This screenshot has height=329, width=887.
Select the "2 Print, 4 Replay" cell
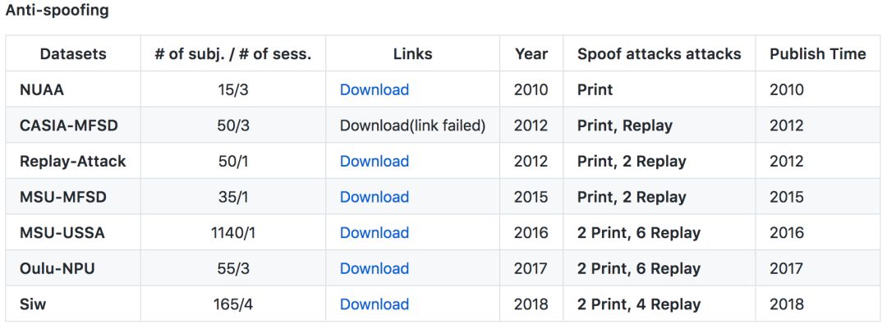(639, 304)
